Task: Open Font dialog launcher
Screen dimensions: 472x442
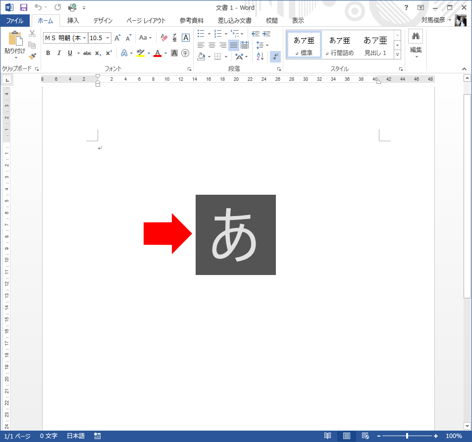Action: pyautogui.click(x=189, y=69)
